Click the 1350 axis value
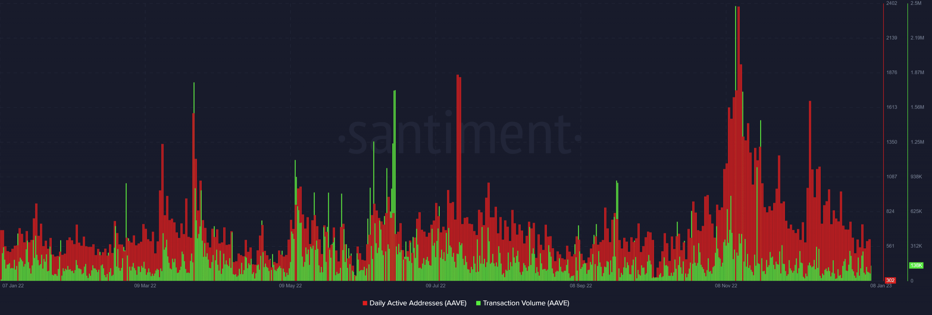This screenshot has height=315, width=932. (x=892, y=142)
